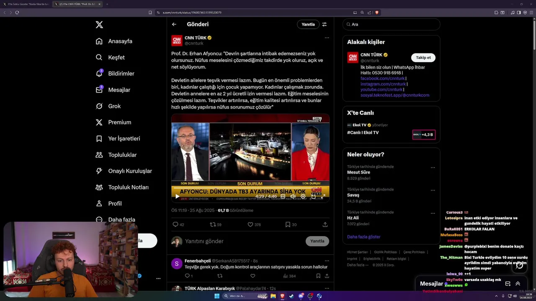Bookmark the Fenerbahçeli comment

[318, 276]
